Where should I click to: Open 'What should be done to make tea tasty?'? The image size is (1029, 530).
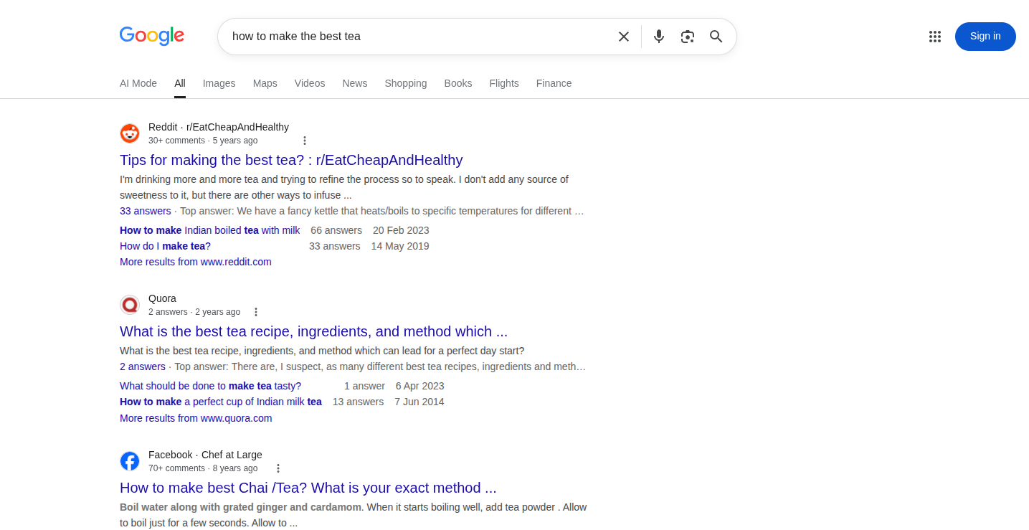[x=211, y=386]
